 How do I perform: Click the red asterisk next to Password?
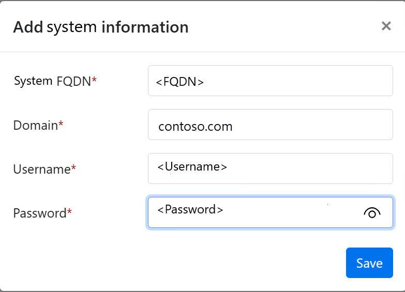[x=70, y=212]
